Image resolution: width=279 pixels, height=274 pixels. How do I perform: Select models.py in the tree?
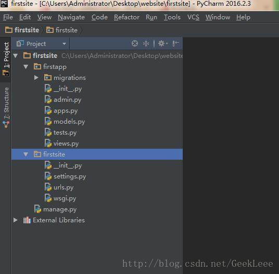tap(97, 122)
